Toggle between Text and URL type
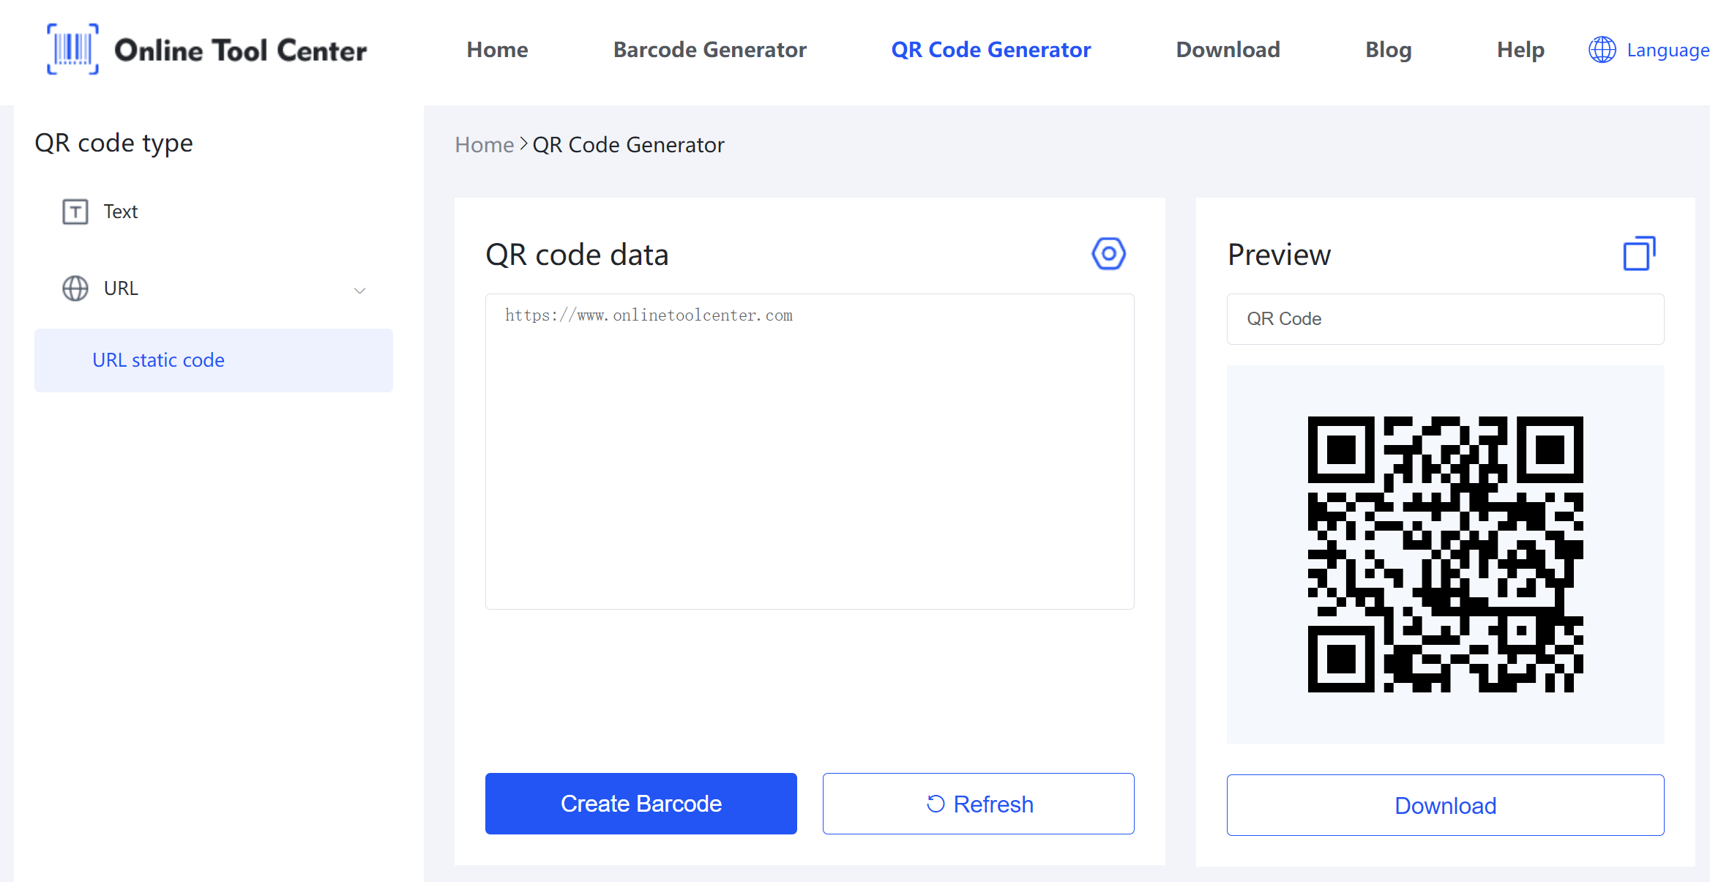 click(122, 210)
